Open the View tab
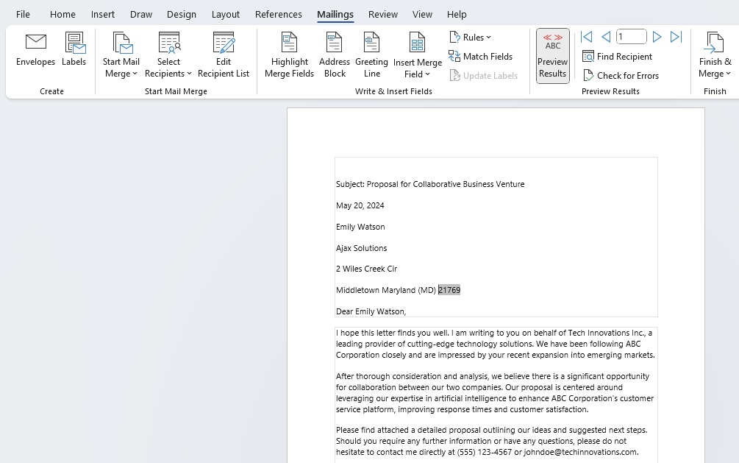 (x=422, y=14)
